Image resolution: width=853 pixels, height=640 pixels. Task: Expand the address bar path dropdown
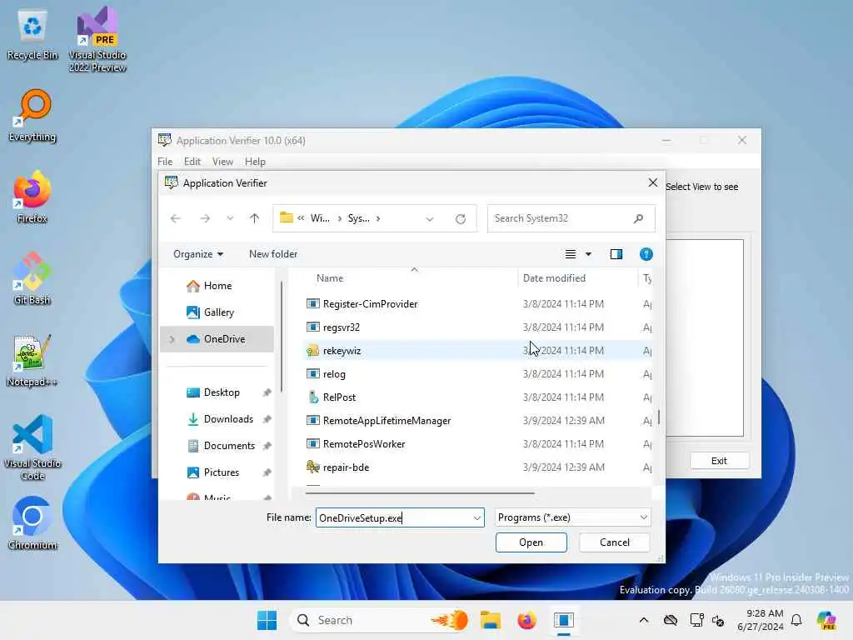click(x=430, y=219)
